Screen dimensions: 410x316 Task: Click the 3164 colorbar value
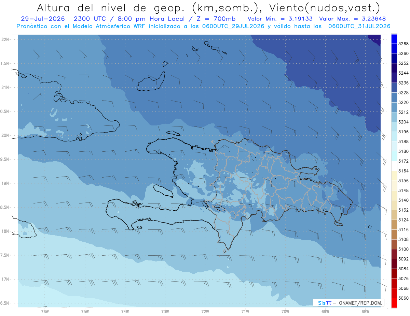(x=404, y=171)
